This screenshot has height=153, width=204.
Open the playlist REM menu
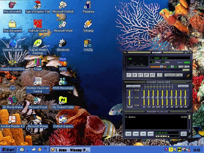(x=136, y=134)
